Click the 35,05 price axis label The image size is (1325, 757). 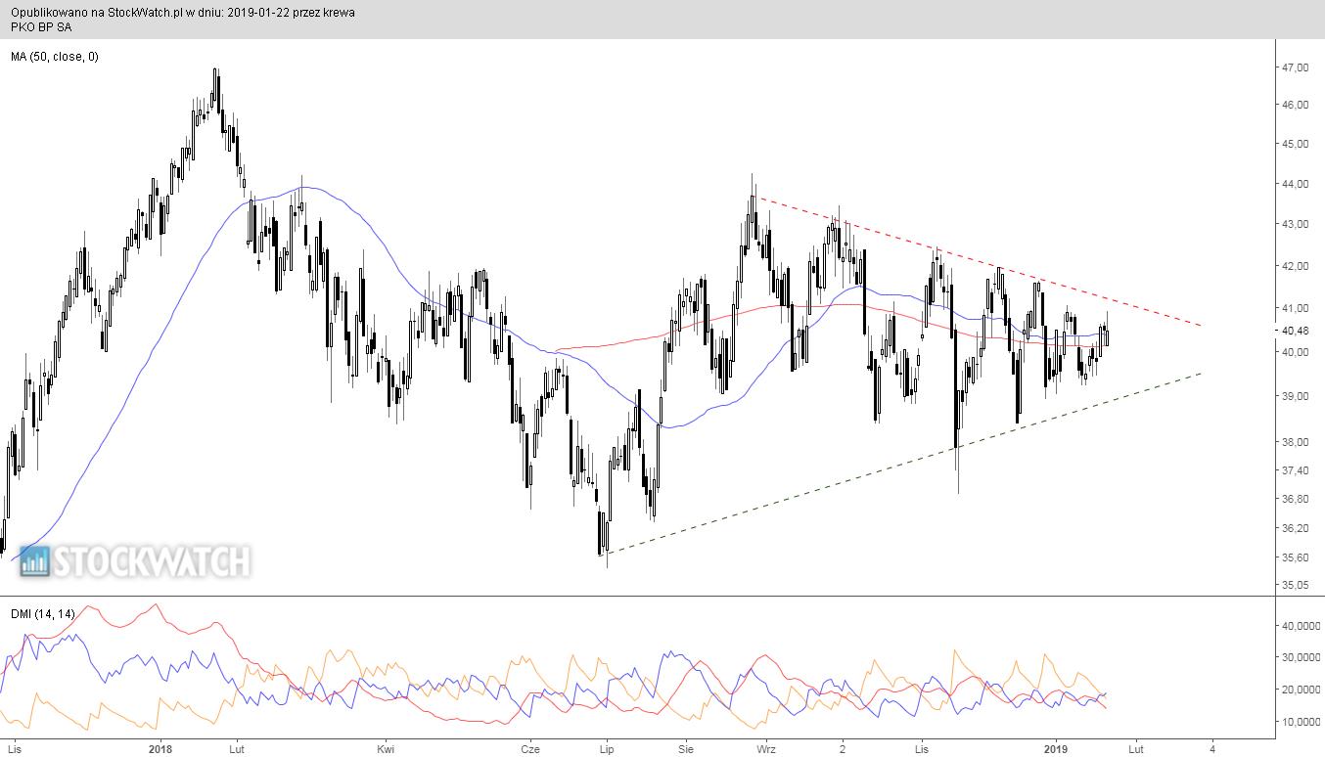pos(1295,585)
